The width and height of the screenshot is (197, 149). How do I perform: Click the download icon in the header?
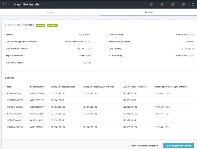point(151,4)
